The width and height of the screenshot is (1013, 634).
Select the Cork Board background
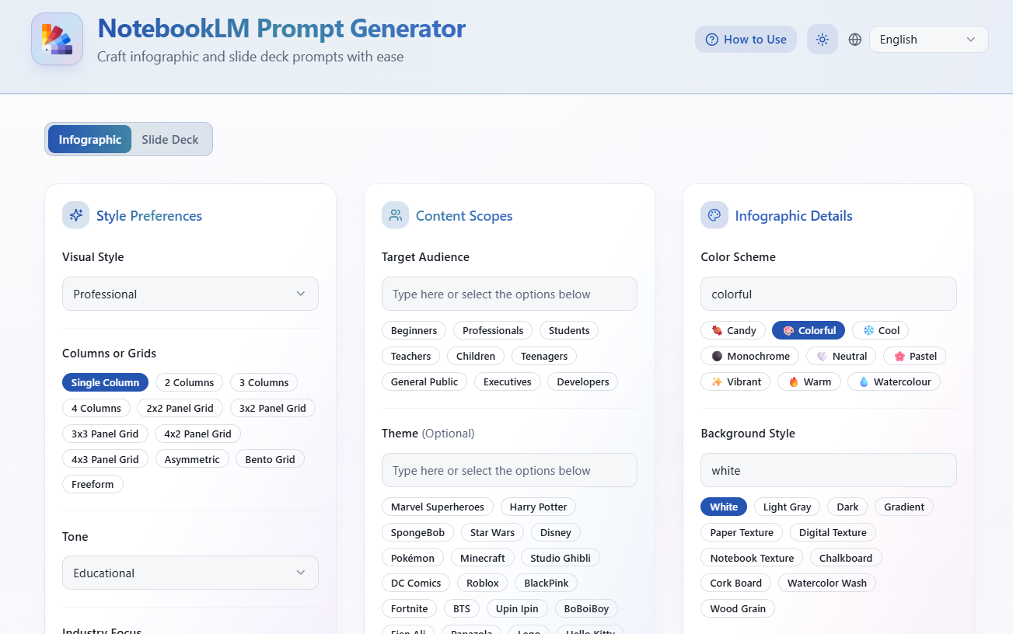tap(735, 583)
